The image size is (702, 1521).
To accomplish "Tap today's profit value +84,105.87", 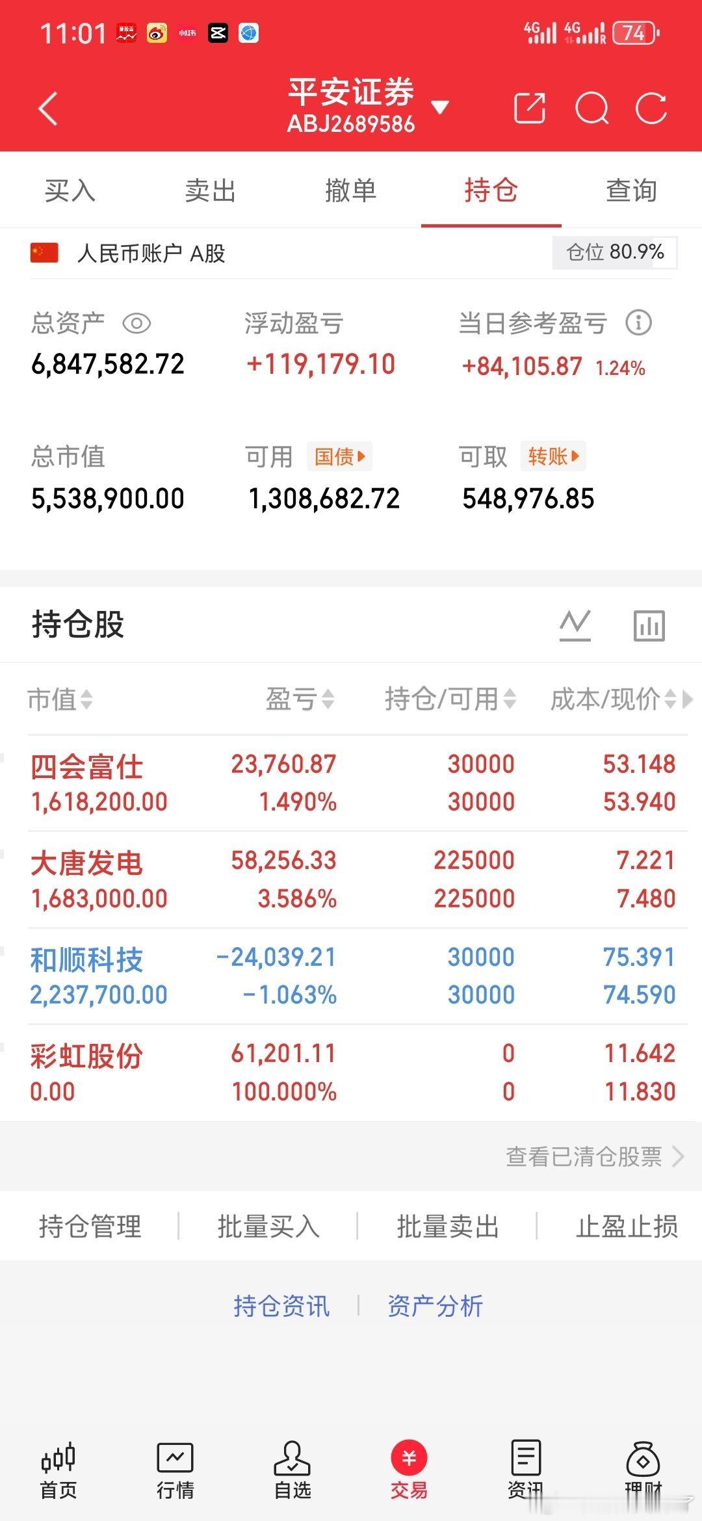I will point(522,367).
